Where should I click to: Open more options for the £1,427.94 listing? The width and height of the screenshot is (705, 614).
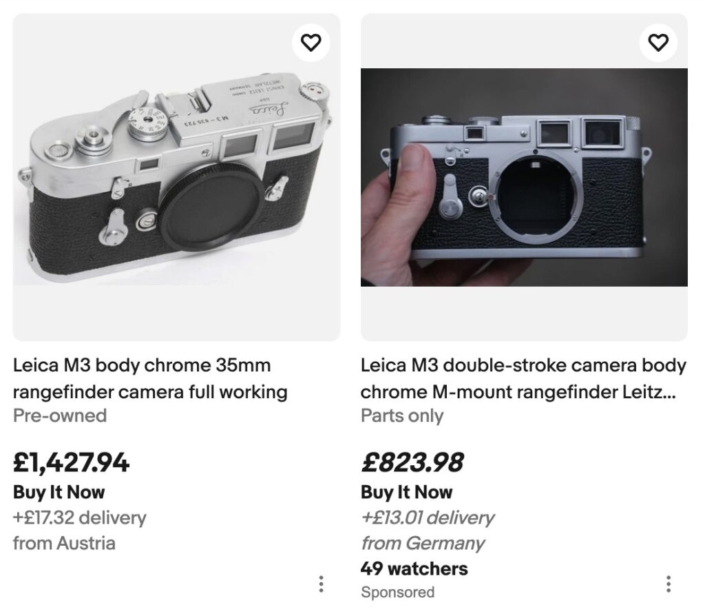coord(321,584)
